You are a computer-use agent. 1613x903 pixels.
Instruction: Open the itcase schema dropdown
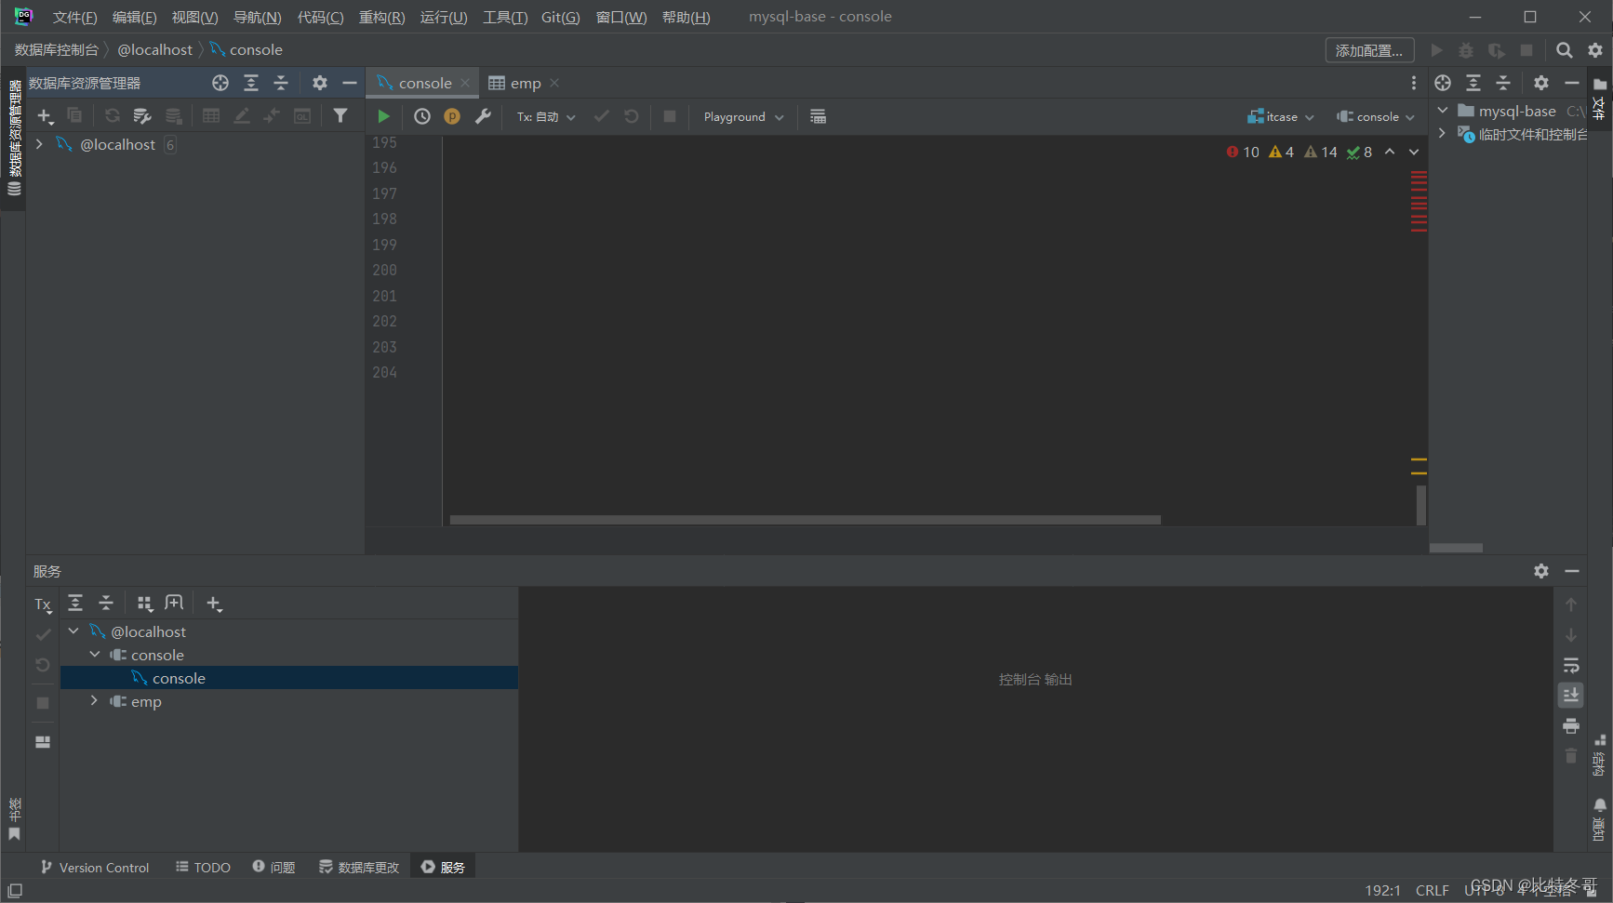[x=1281, y=117]
